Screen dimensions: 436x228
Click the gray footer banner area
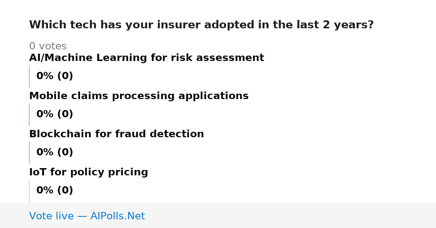(x=218, y=215)
